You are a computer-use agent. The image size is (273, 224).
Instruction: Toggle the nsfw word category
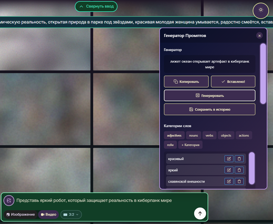170,145
